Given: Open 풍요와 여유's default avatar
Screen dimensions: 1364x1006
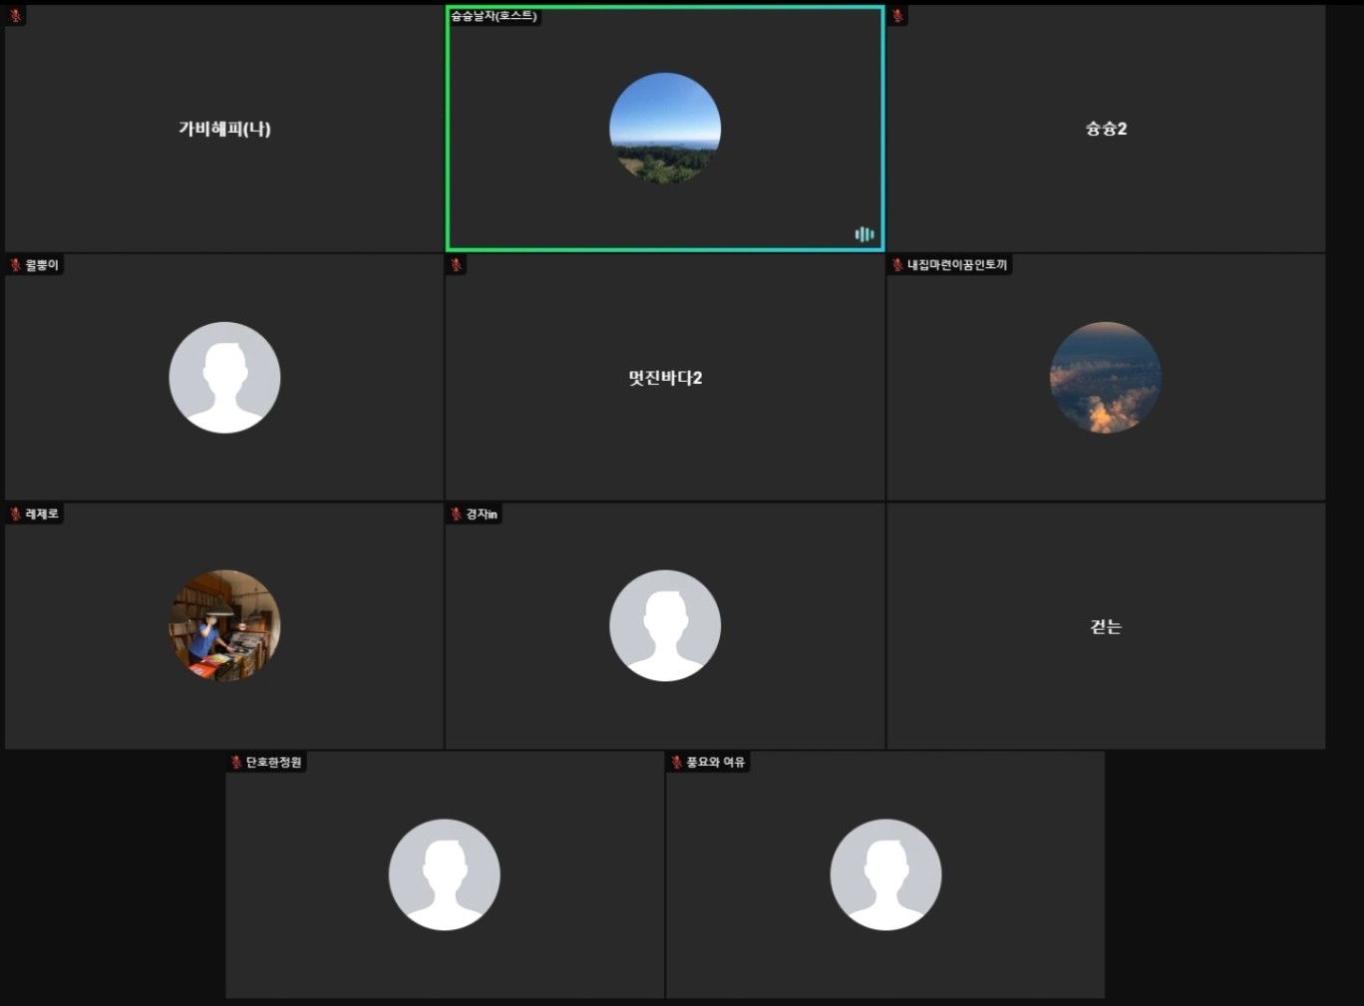Looking at the screenshot, I should tap(885, 875).
